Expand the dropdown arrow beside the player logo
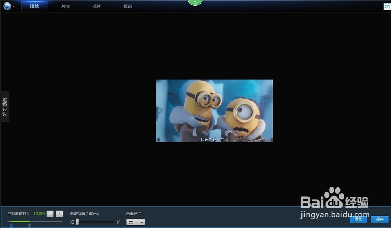 13,7
